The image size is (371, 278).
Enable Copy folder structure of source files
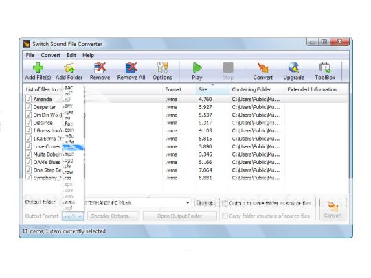coord(225,216)
